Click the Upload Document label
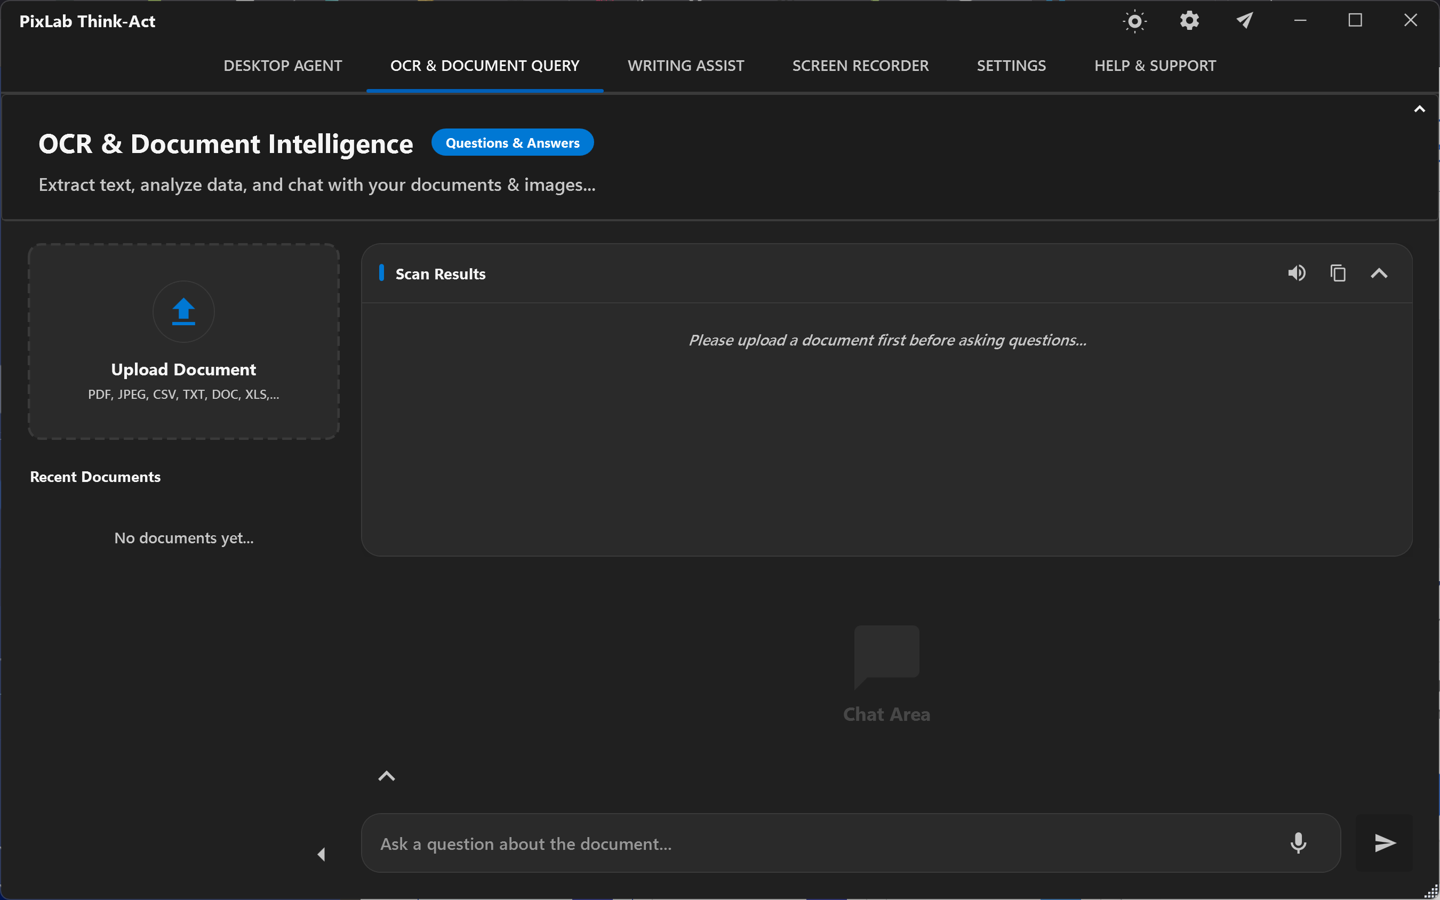 pyautogui.click(x=183, y=369)
